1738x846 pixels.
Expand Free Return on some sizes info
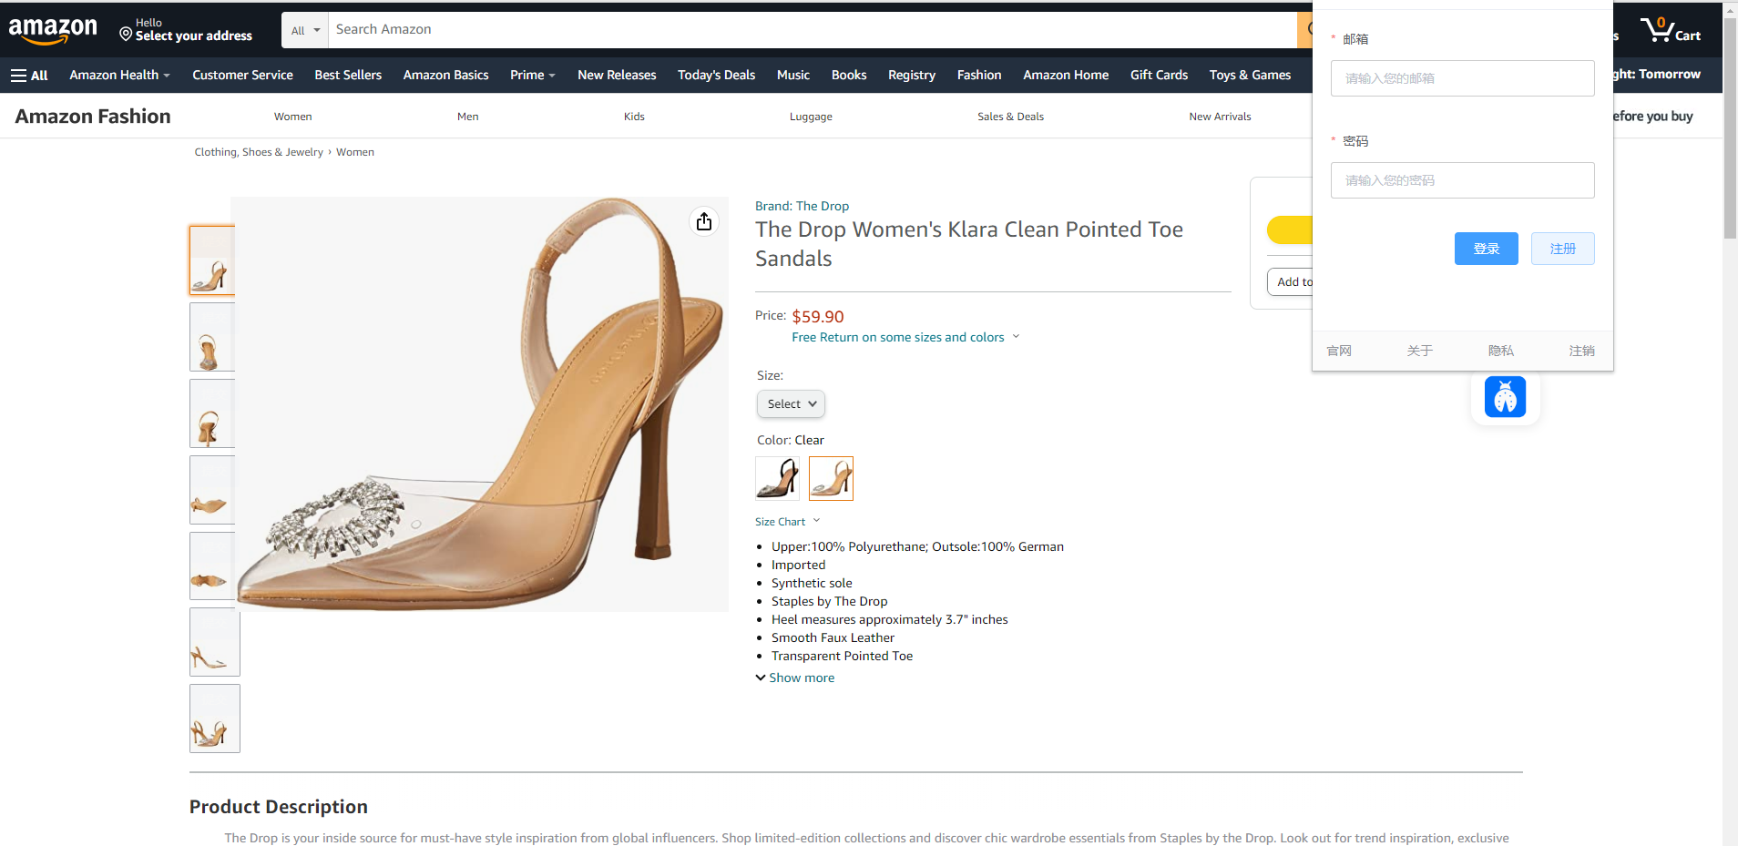pyautogui.click(x=905, y=338)
